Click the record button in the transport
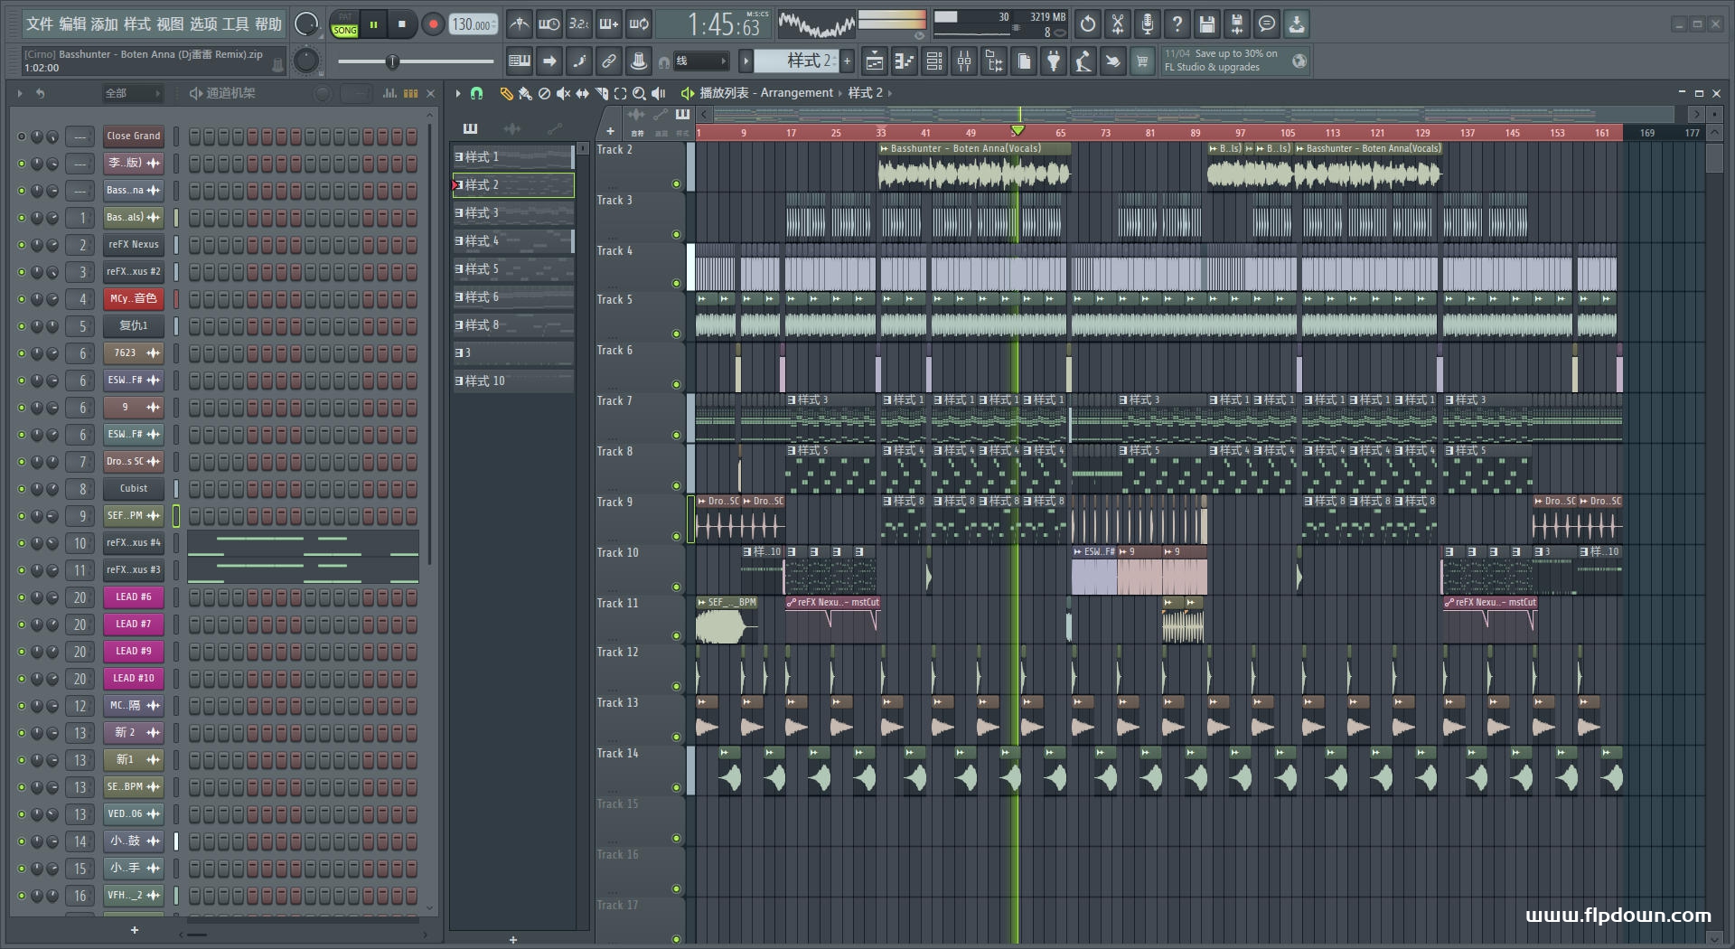 tap(433, 24)
